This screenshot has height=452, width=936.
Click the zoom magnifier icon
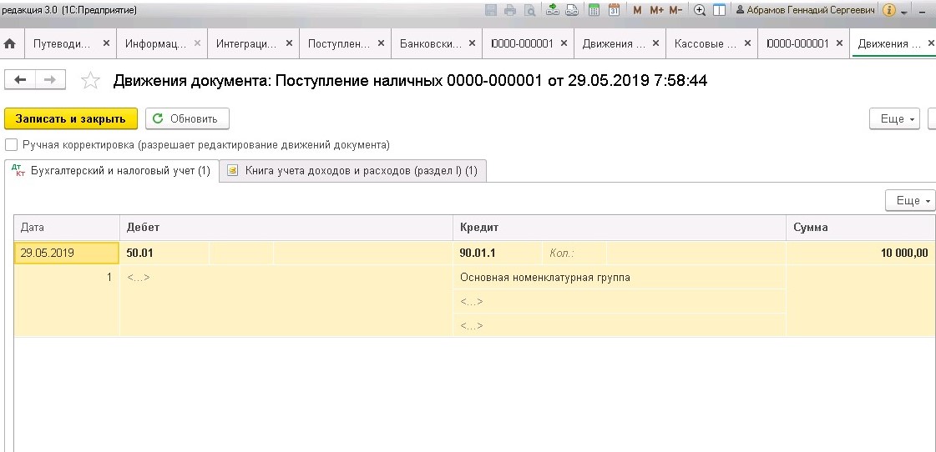point(700,10)
